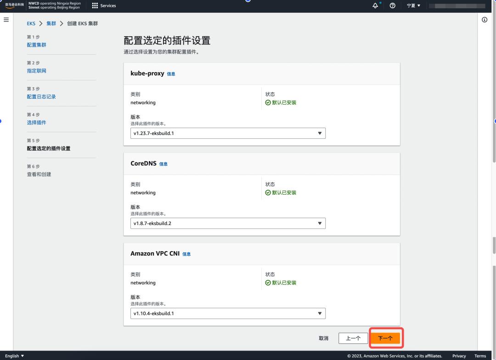Open the sidebar navigation with the hamburger icon
496x360 pixels.
tap(6, 19)
